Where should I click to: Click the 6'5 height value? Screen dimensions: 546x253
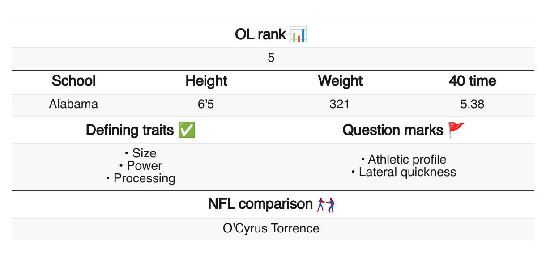[206, 104]
